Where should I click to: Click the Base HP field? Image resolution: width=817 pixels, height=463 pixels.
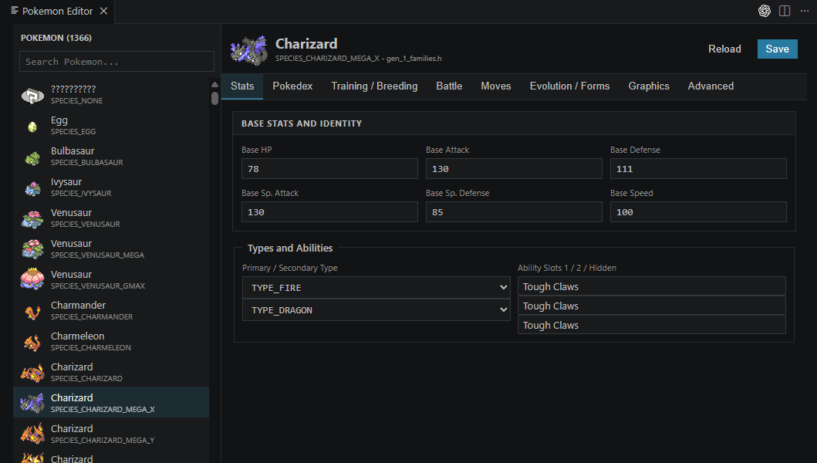coord(329,169)
